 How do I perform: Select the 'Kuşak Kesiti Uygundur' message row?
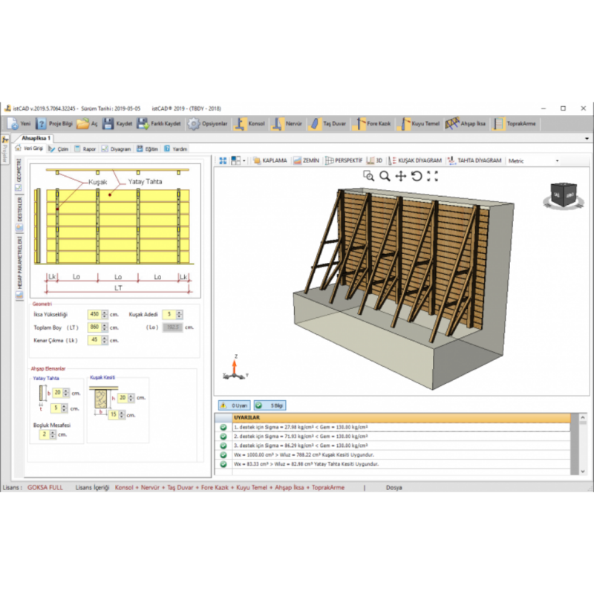pyautogui.click(x=393, y=454)
